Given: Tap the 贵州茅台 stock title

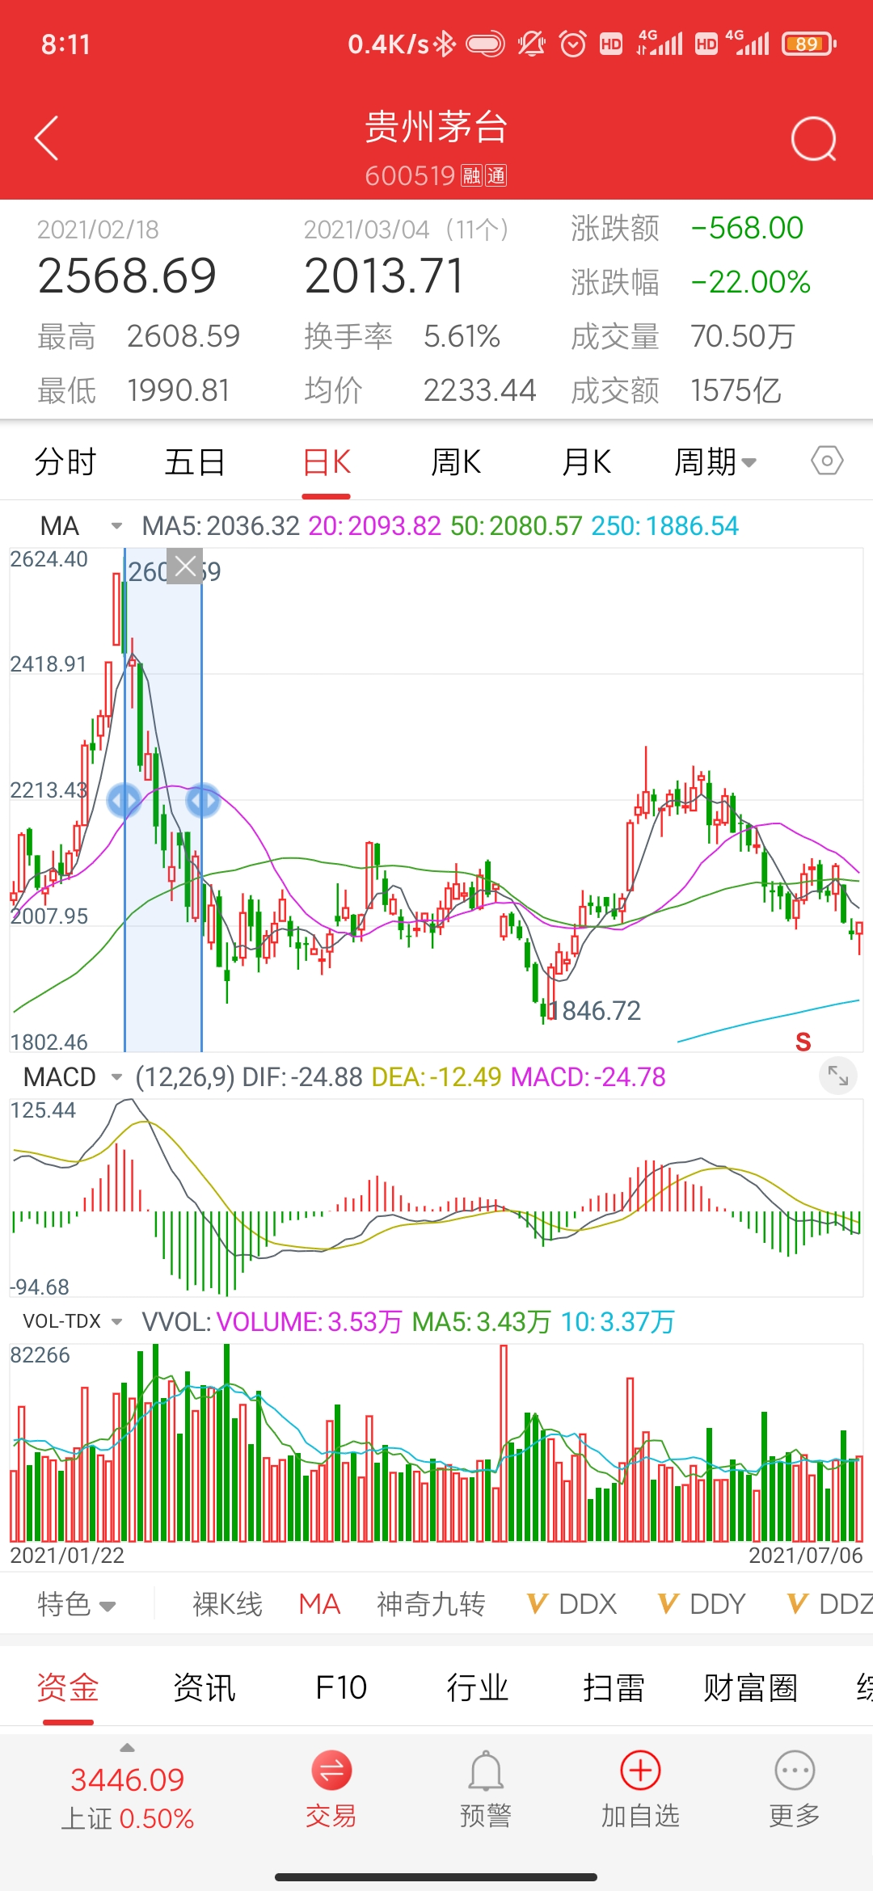Looking at the screenshot, I should (436, 128).
